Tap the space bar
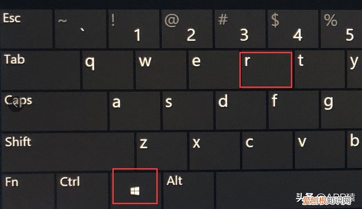362x209 pixels. tap(289, 189)
